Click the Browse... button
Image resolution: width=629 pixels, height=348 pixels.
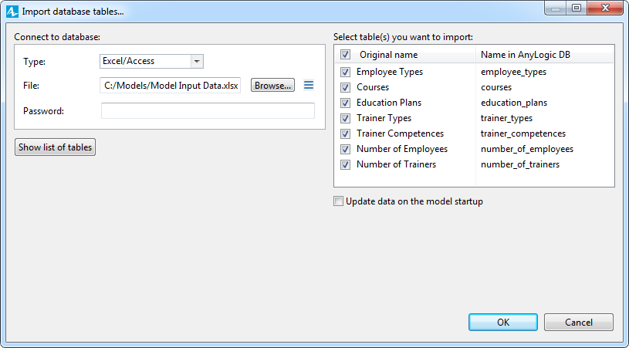tap(272, 85)
